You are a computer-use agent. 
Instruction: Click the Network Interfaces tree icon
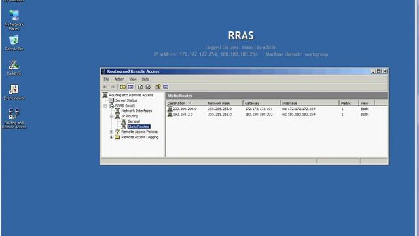click(118, 111)
